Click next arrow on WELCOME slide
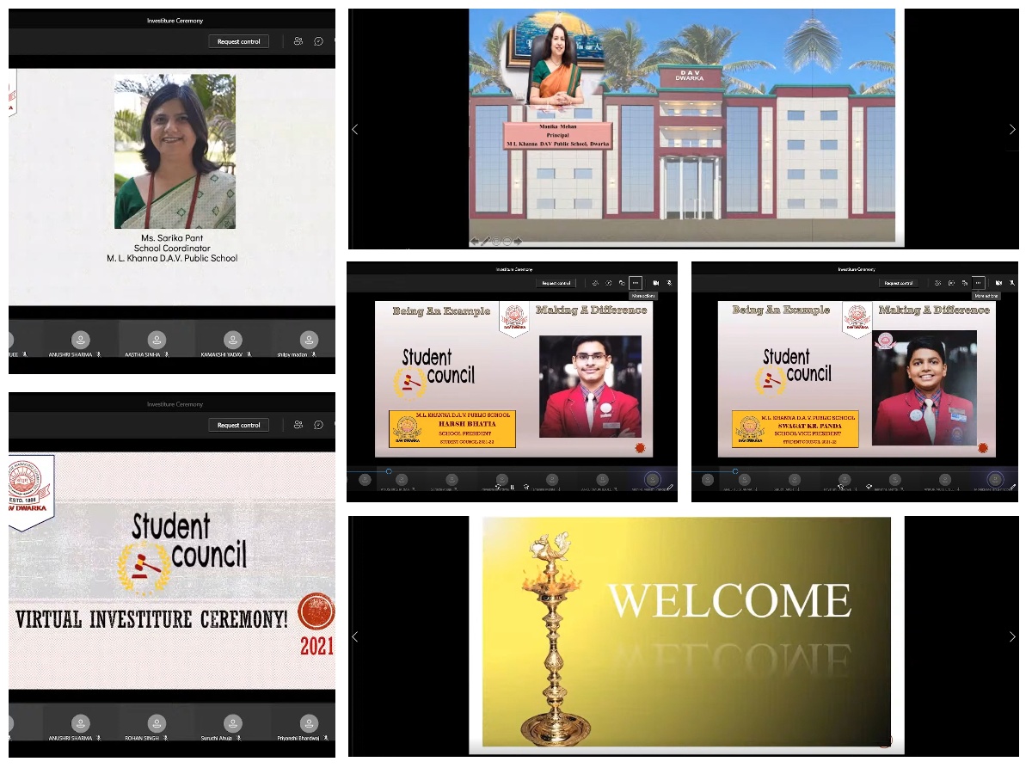 pyautogui.click(x=1012, y=637)
